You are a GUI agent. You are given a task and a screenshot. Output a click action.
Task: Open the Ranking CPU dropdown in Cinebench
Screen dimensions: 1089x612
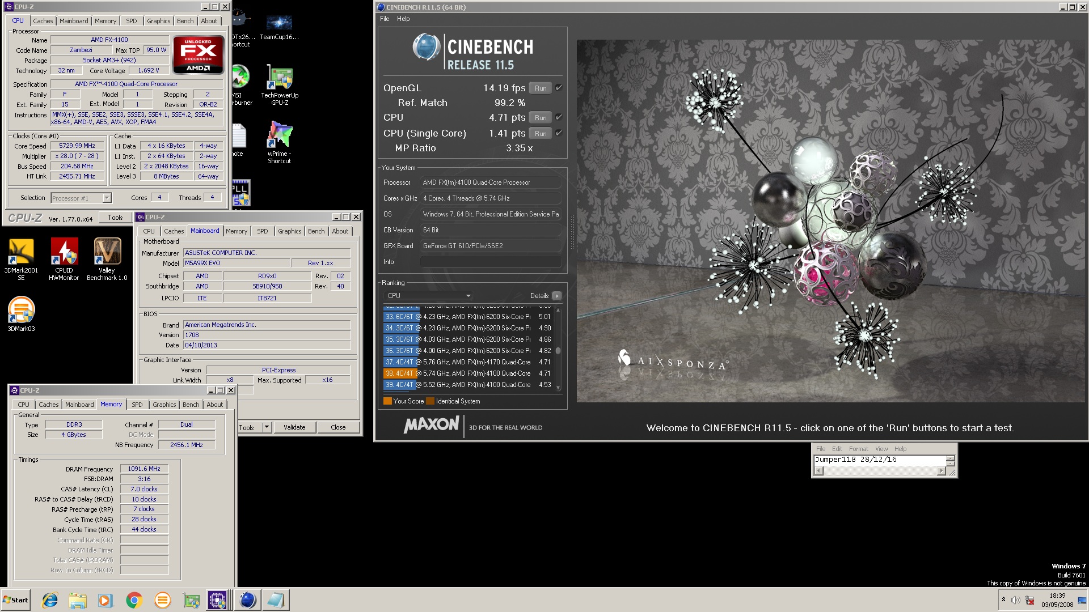(428, 296)
